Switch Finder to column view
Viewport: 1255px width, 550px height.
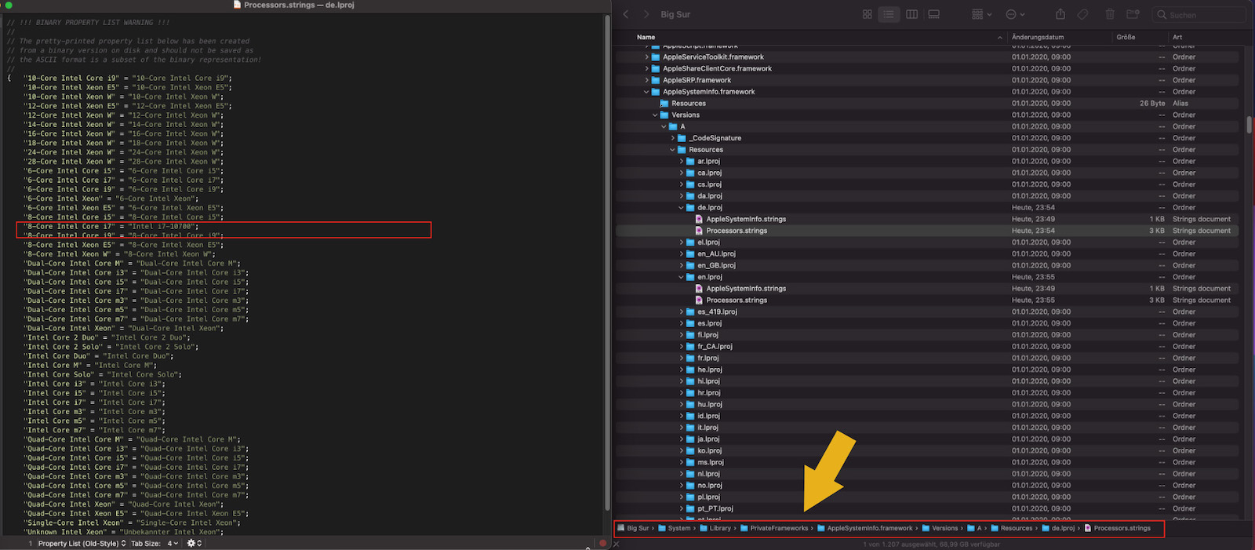(911, 14)
